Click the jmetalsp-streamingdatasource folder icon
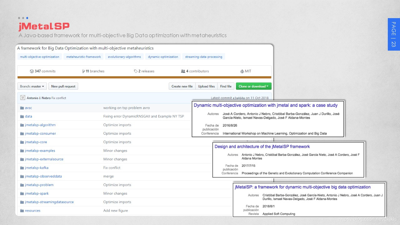 click(x=22, y=202)
